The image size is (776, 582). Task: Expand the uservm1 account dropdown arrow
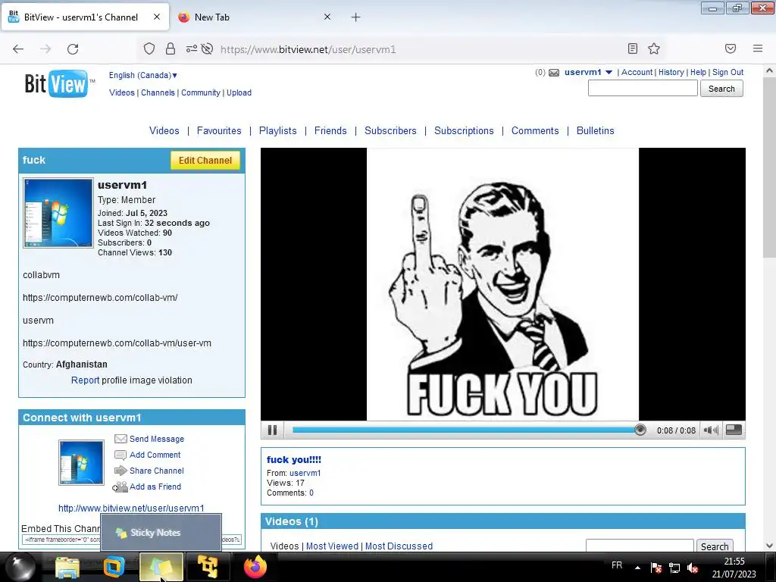609,72
